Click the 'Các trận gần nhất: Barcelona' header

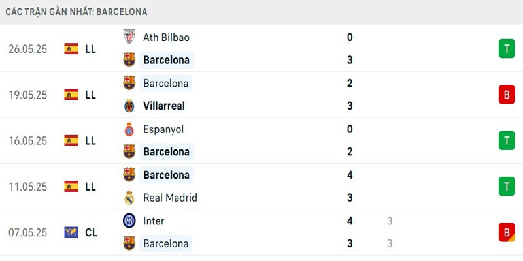[77, 12]
